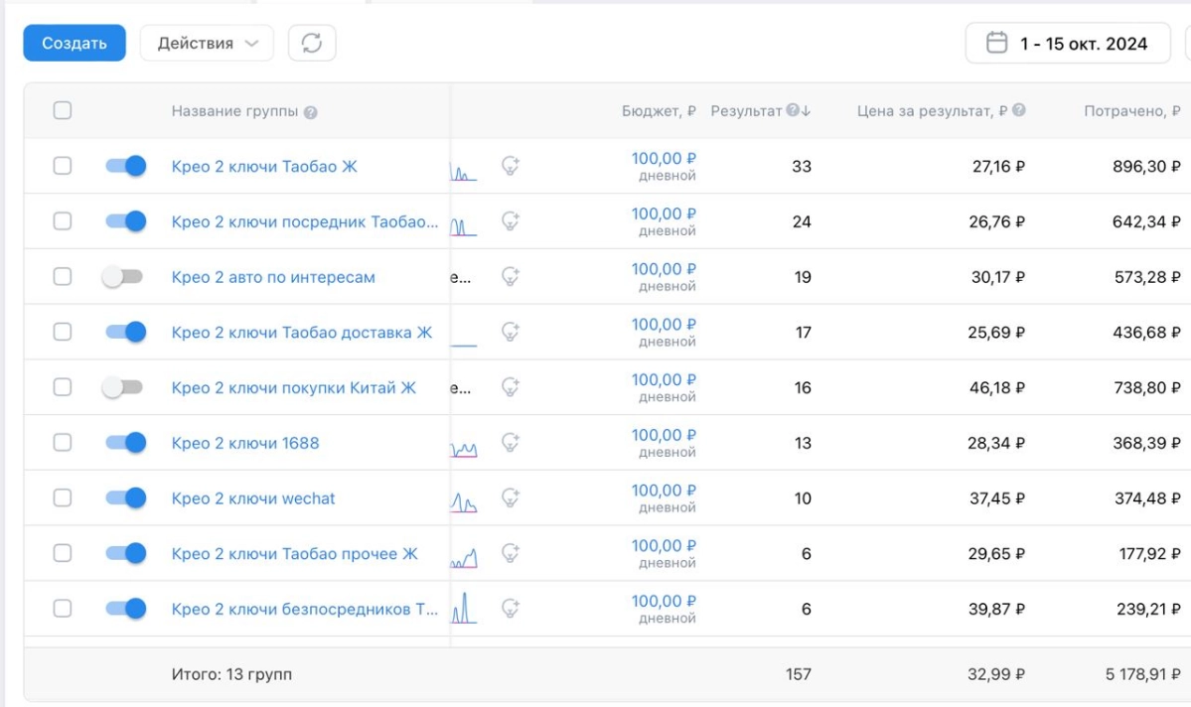Viewport: 1191px width, 707px height.
Task: Click the help icon next to Результат header
Action: coord(793,110)
